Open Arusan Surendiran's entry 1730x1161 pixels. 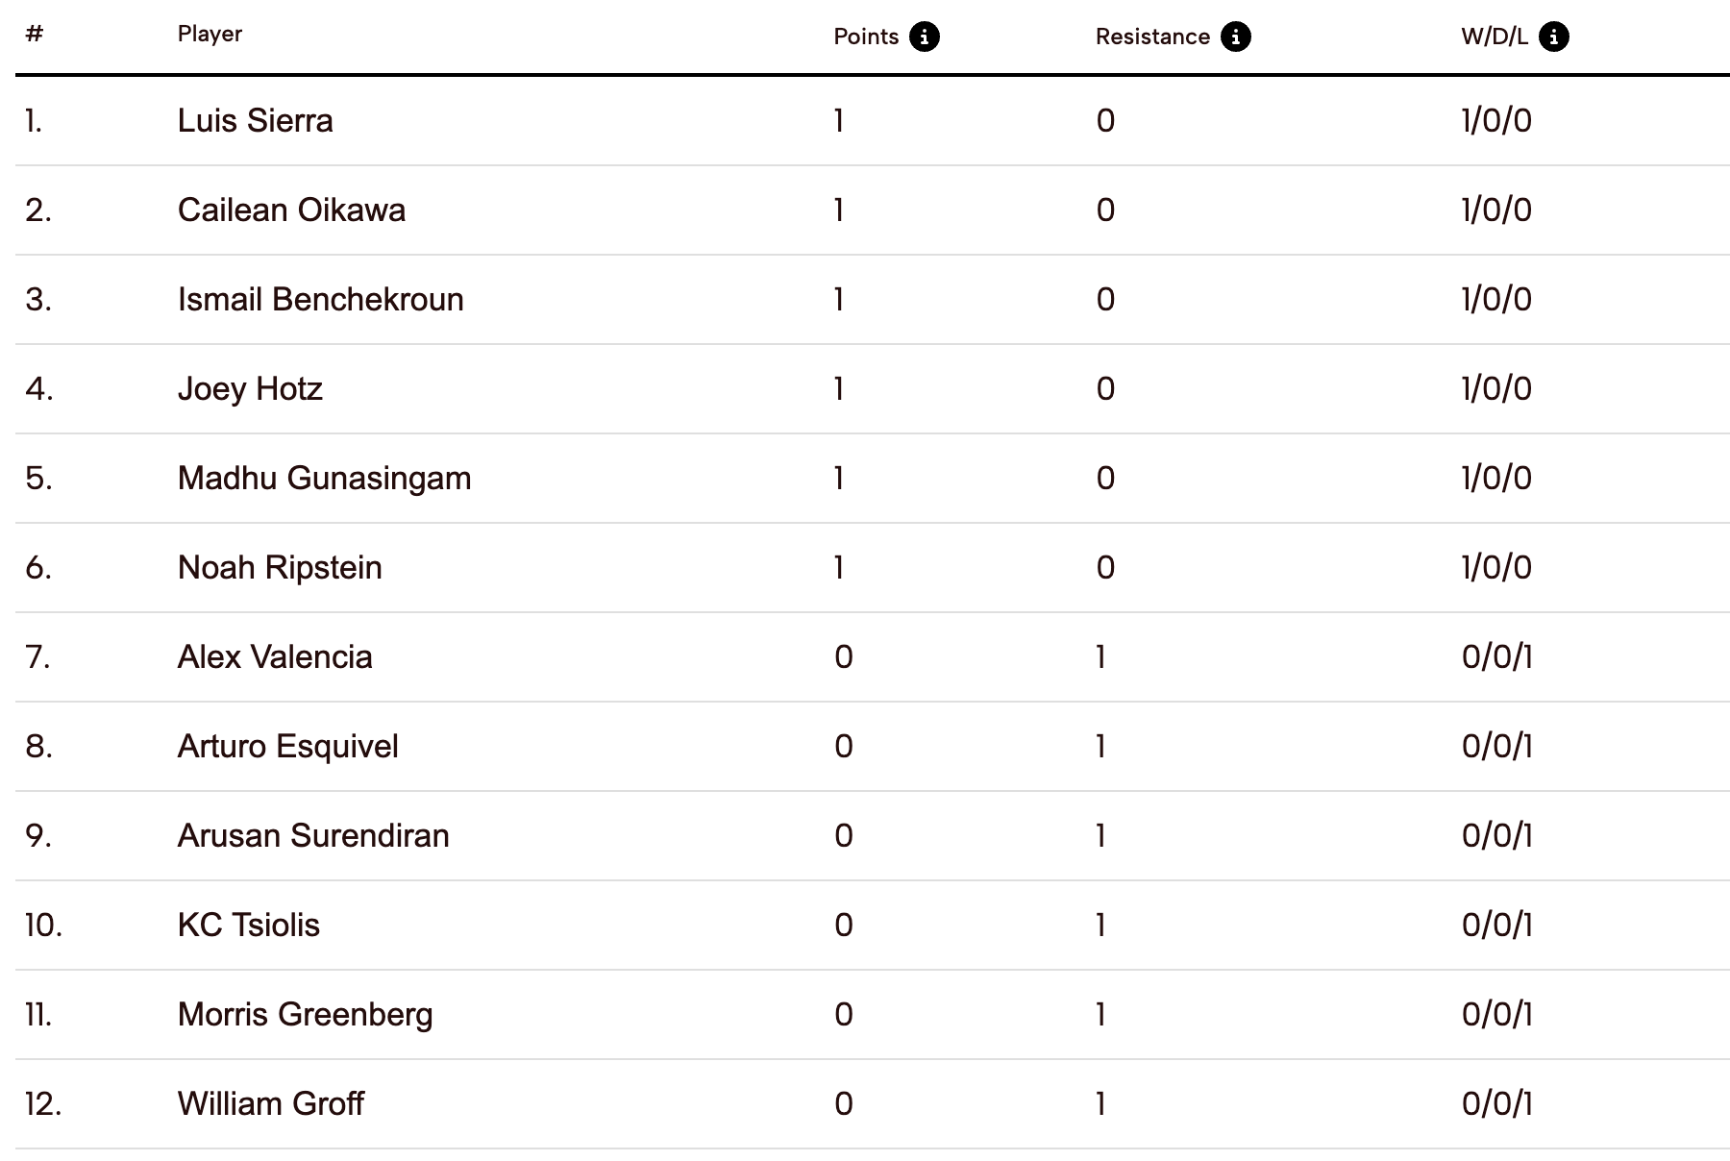tap(313, 835)
